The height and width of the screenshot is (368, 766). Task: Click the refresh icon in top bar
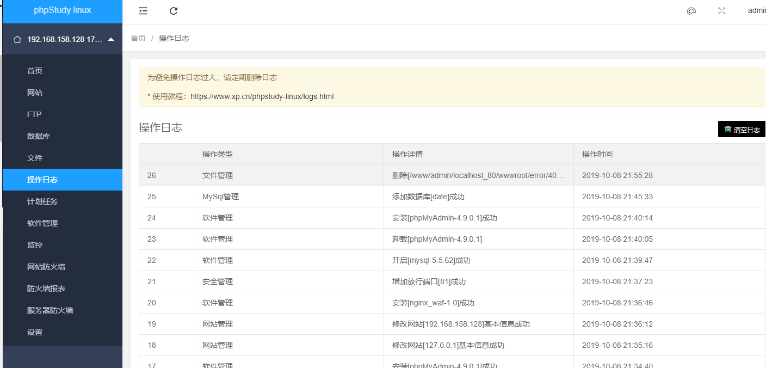174,11
